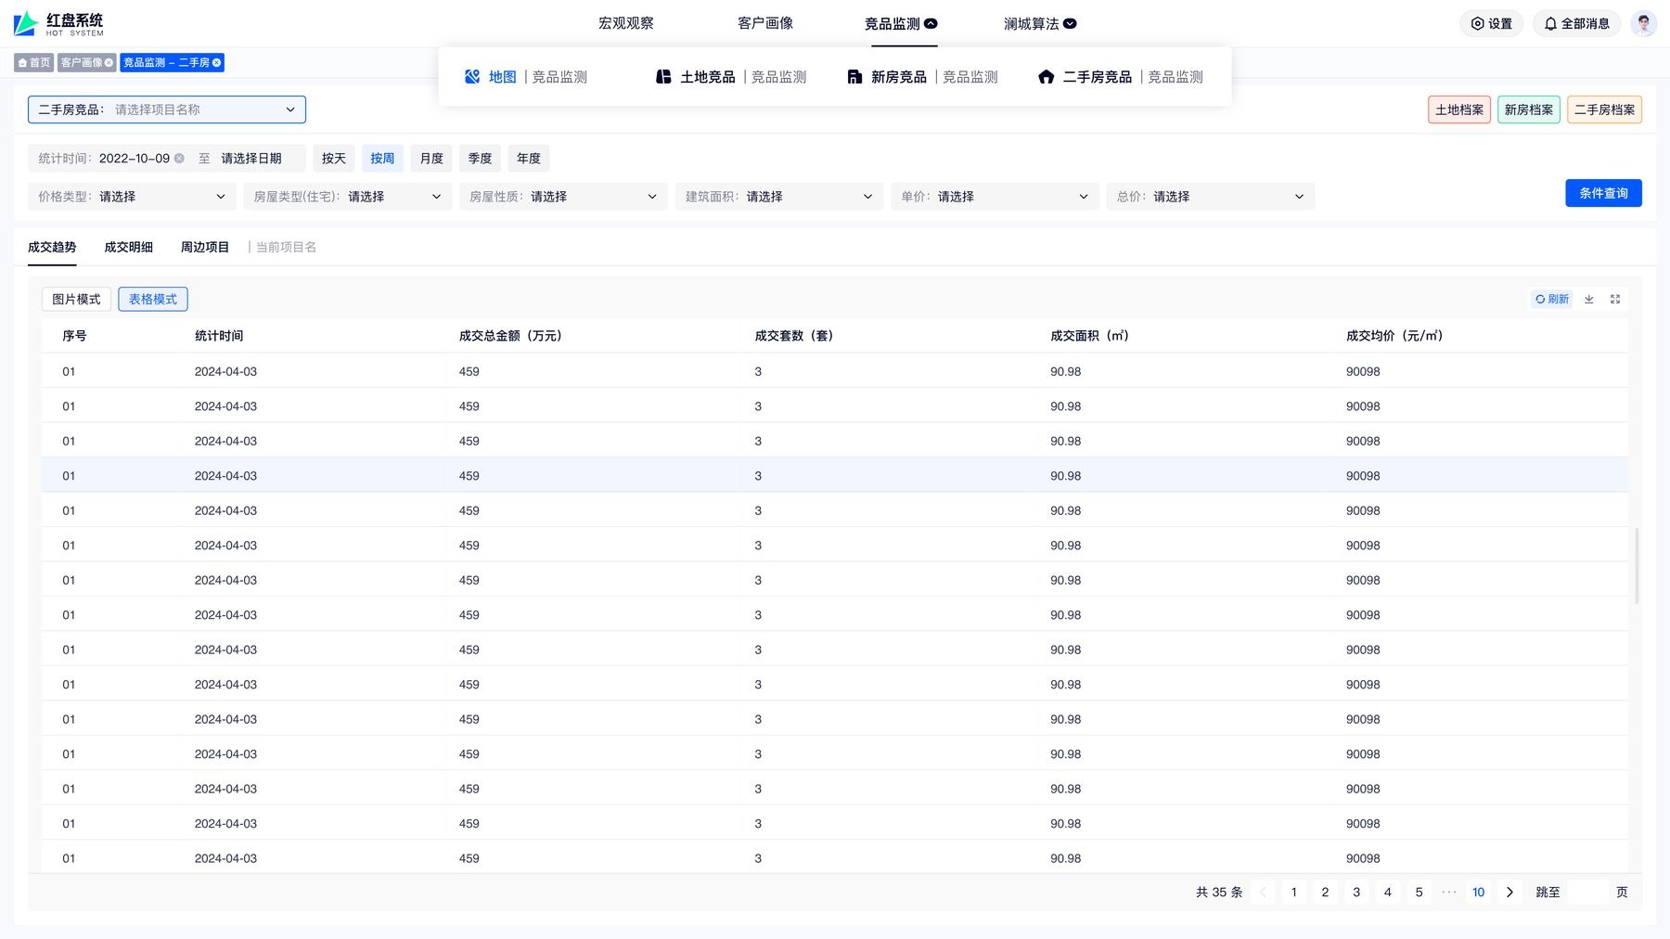The height and width of the screenshot is (939, 1670).
Task: Open 单价 dropdown
Action: (995, 197)
